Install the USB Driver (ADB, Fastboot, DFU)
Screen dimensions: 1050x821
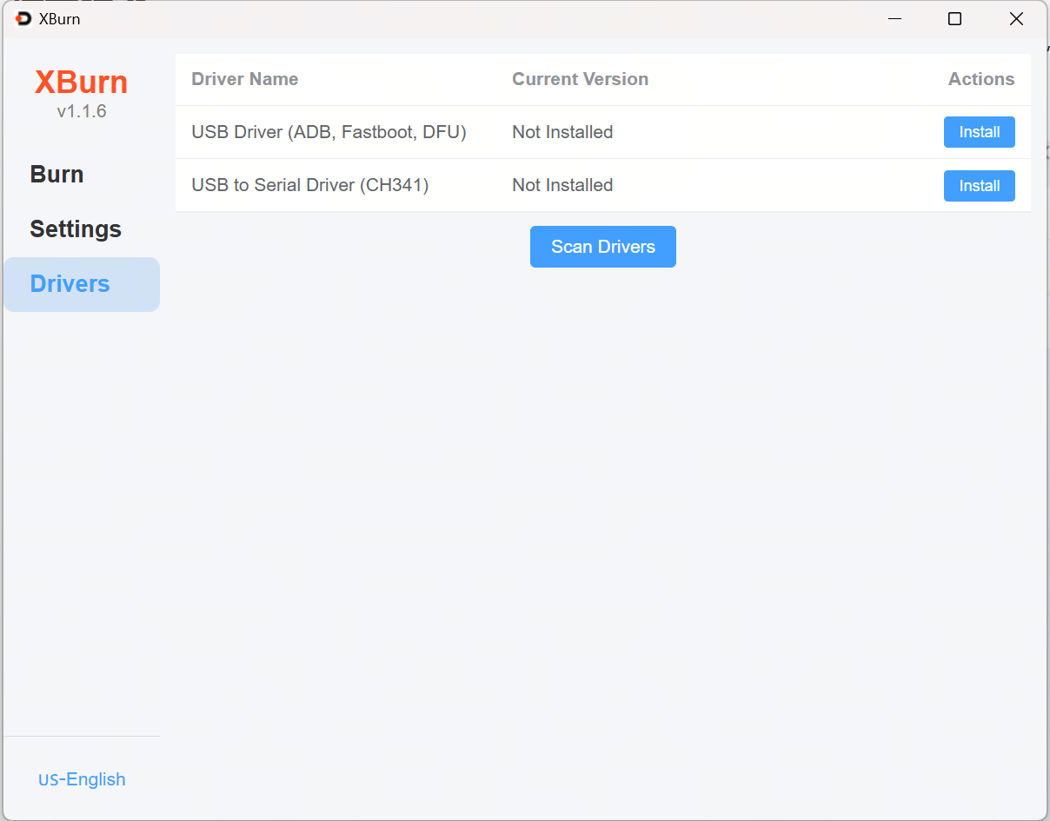(979, 132)
